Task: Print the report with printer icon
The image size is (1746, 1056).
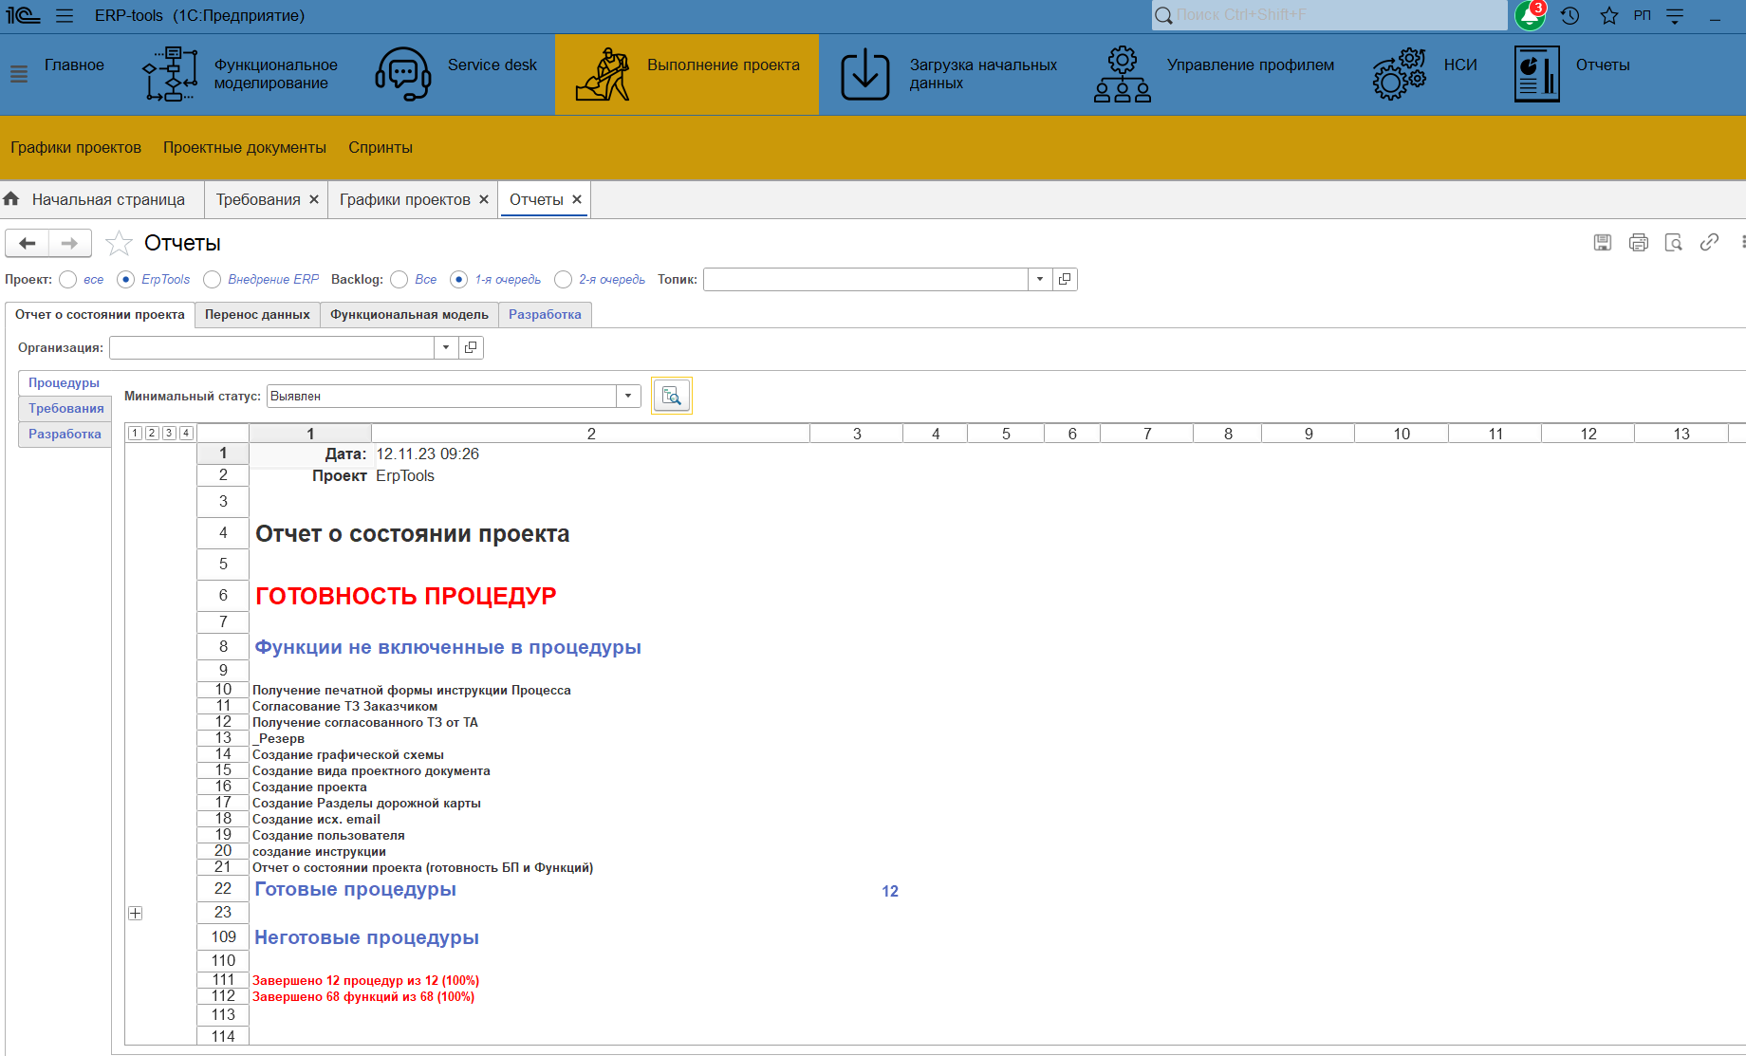Action: [x=1639, y=243]
